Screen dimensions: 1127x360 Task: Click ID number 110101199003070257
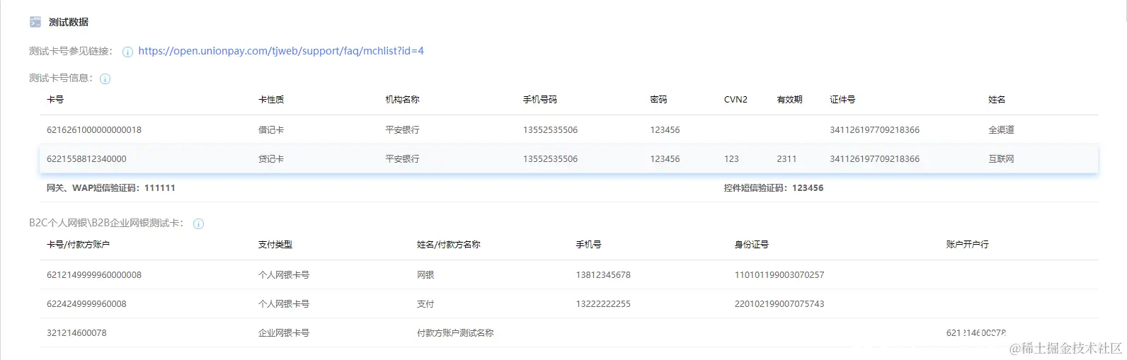pos(779,275)
